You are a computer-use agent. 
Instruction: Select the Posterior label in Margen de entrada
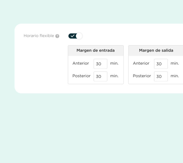click(82, 76)
